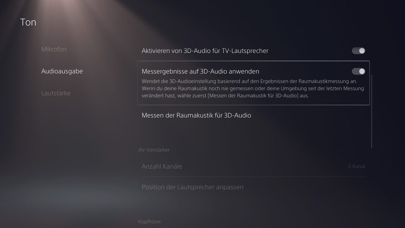The width and height of the screenshot is (405, 228).
Task: Open the Mikrofon settings category
Action: click(54, 49)
